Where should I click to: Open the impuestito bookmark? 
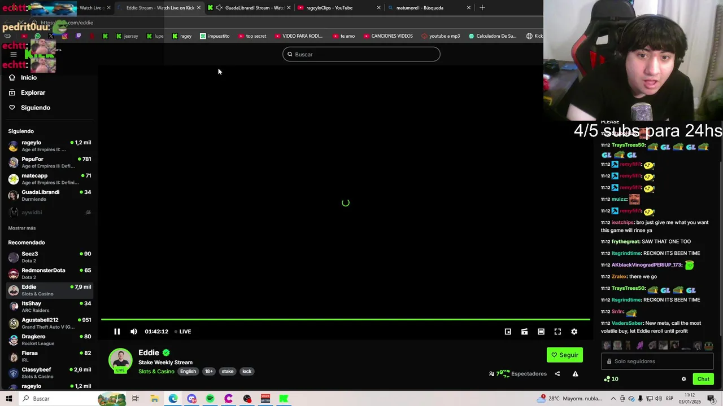tap(214, 36)
